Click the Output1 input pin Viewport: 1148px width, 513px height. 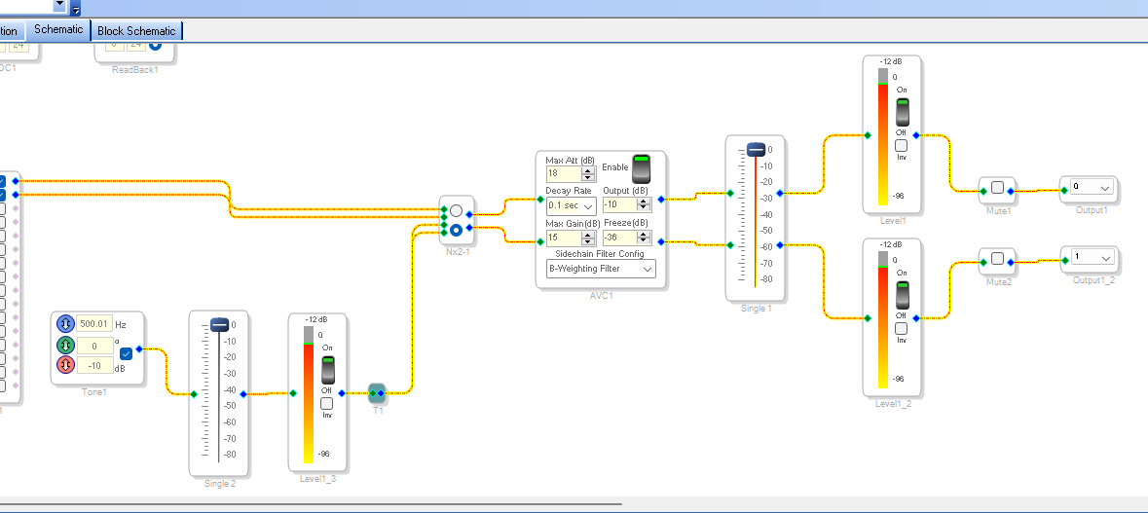[1064, 190]
